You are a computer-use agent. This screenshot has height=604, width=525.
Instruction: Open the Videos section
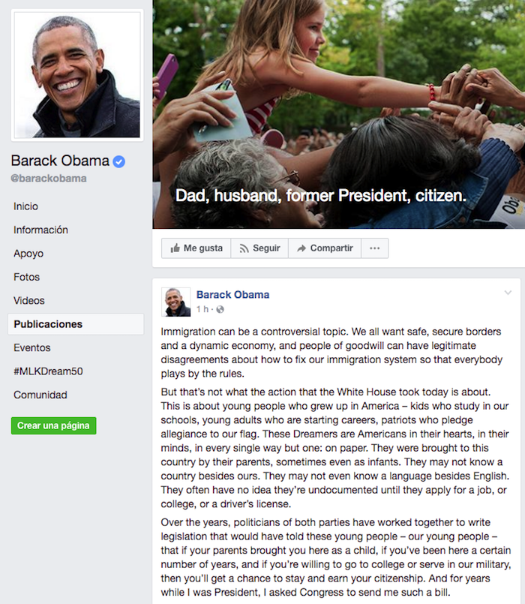coord(29,300)
